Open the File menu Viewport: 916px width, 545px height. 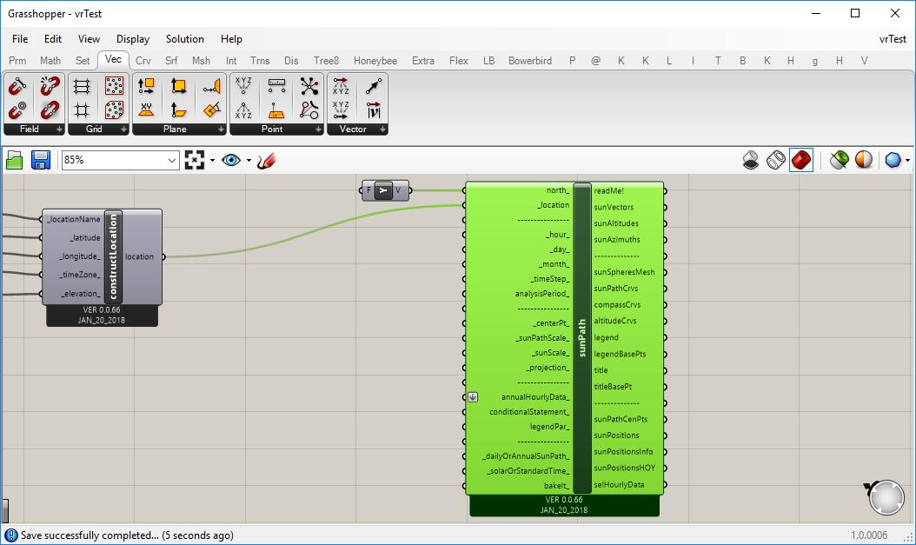pos(20,39)
